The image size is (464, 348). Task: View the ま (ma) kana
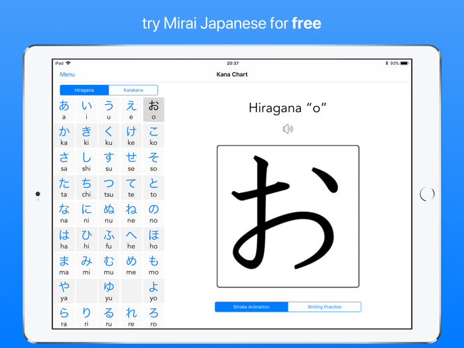64,265
